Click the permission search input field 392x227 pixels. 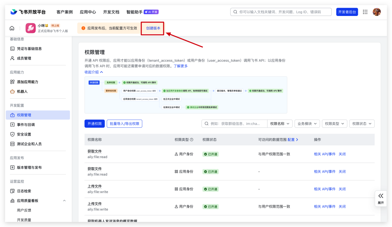(x=237, y=124)
